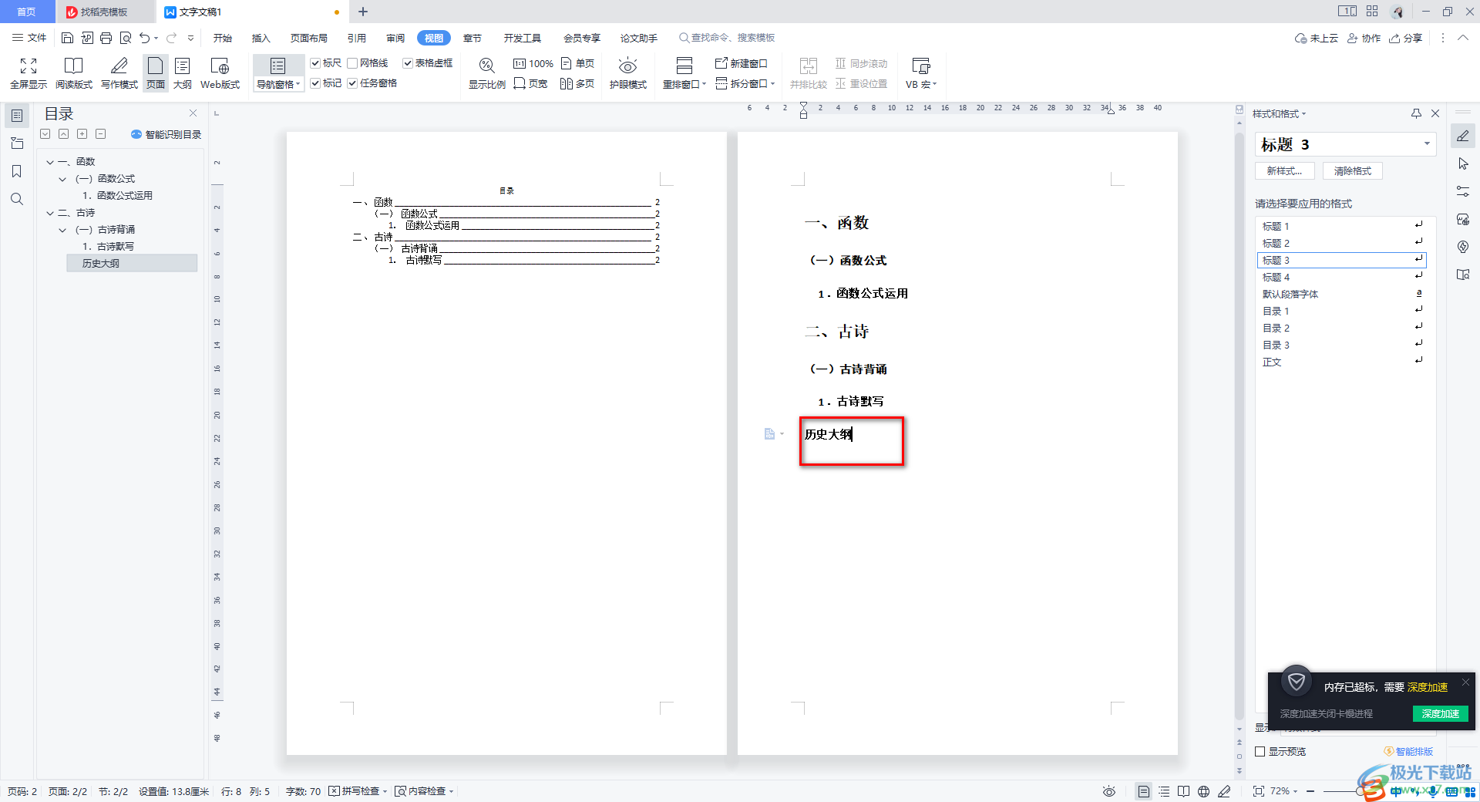The height and width of the screenshot is (802, 1480).
Task: Collapse the 二、古诗 outline node
Action: click(50, 213)
